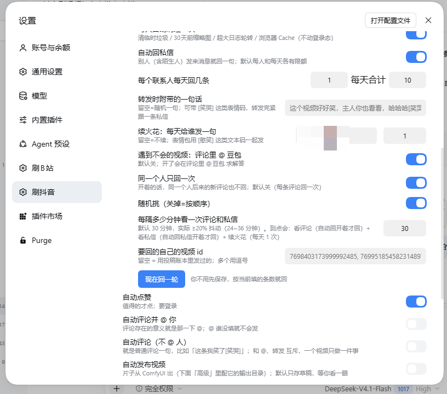Click the description 默认关；开了会在评论里 @豆包 求解答
Viewport: 447px width, 394px height.
pyautogui.click(x=191, y=164)
